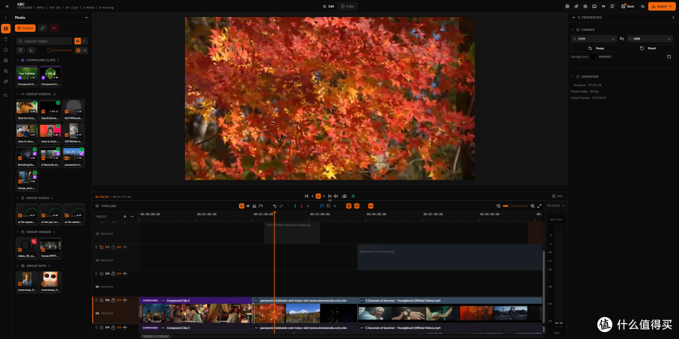Click the play button under the preview
The width and height of the screenshot is (679, 339).
click(318, 196)
